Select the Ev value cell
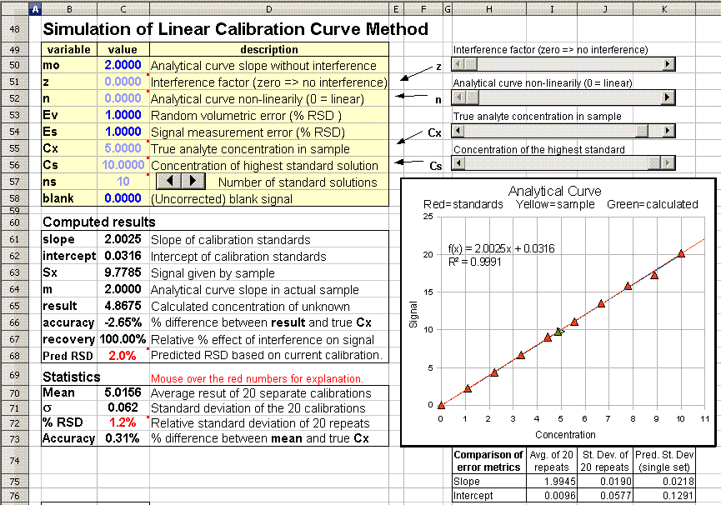The width and height of the screenshot is (721, 505). (x=123, y=115)
